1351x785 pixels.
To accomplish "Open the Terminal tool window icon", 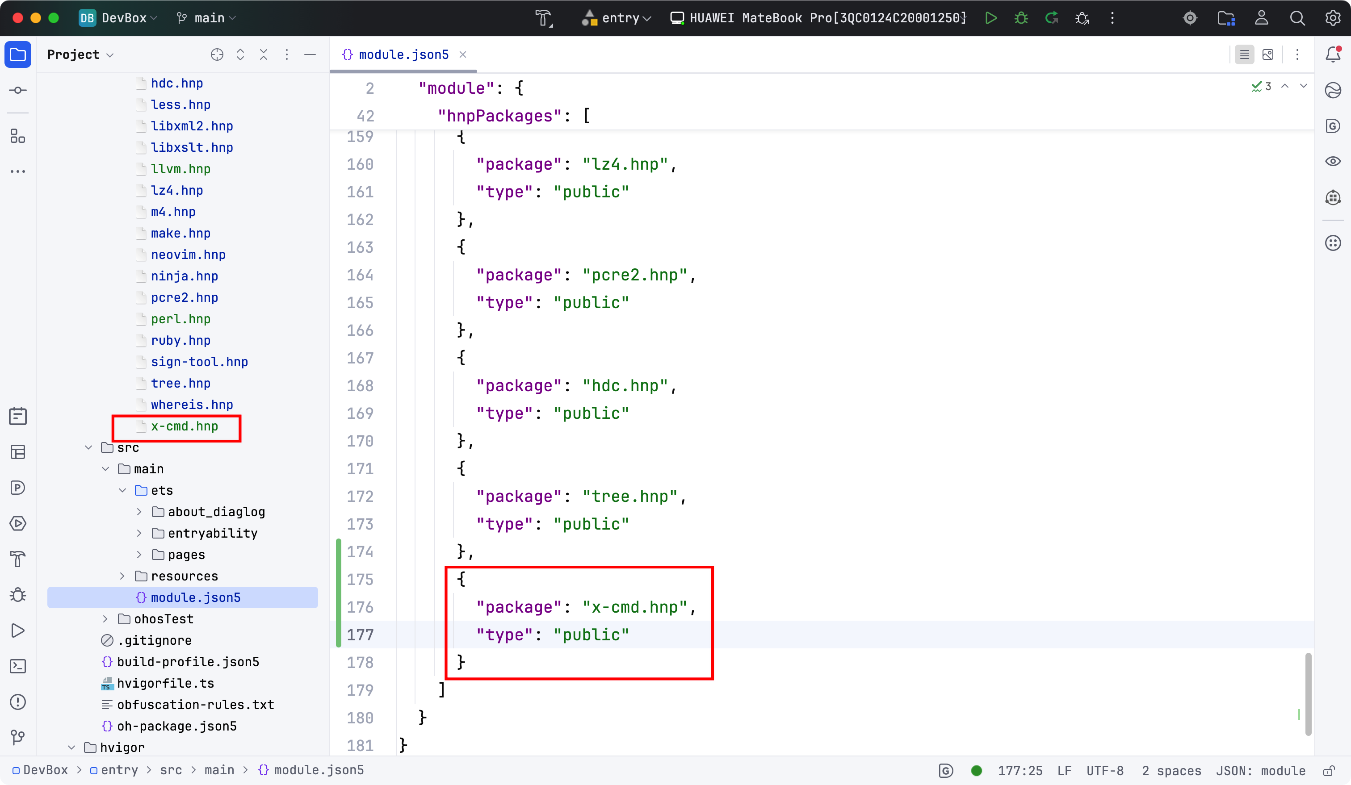I will 18,666.
